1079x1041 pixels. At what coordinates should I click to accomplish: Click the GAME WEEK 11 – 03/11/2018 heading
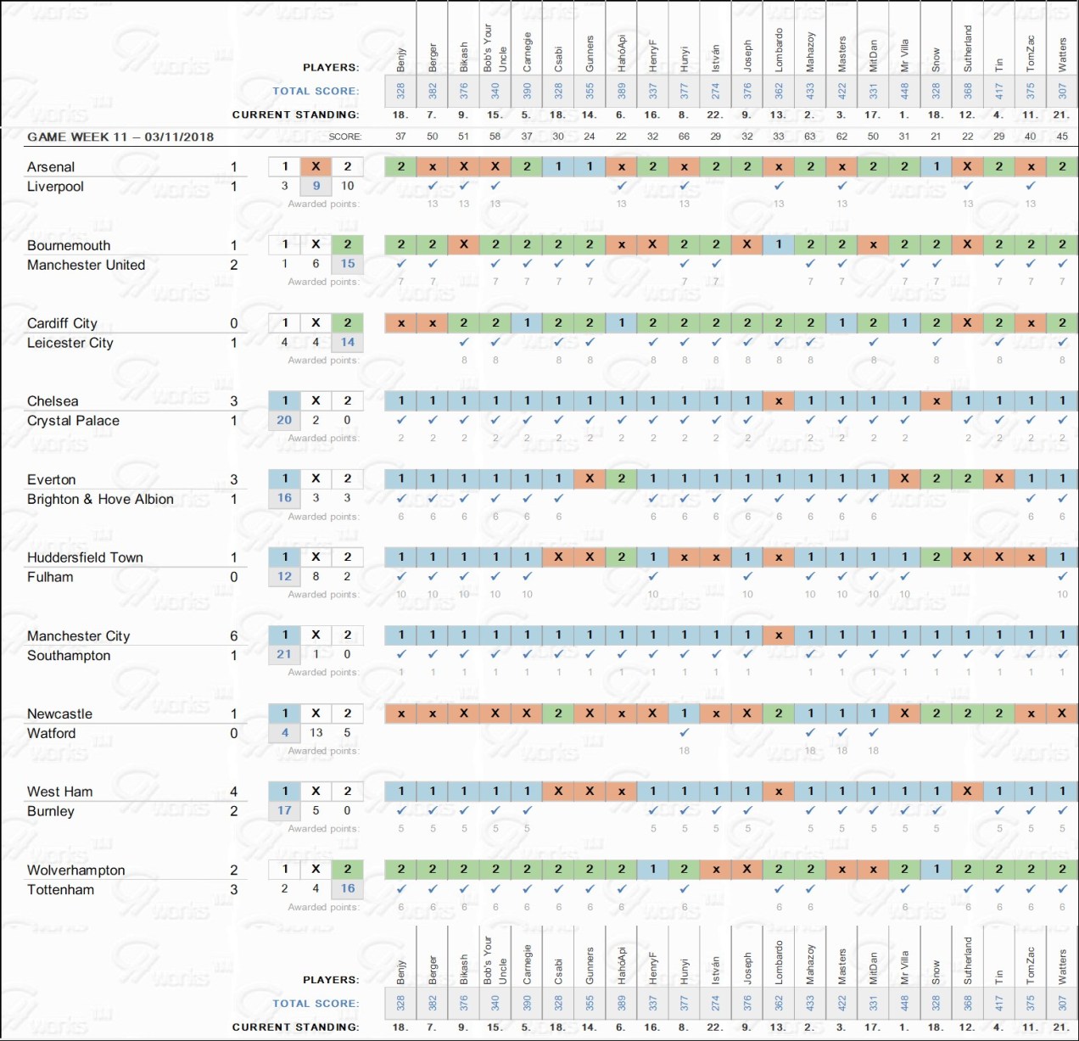[120, 137]
